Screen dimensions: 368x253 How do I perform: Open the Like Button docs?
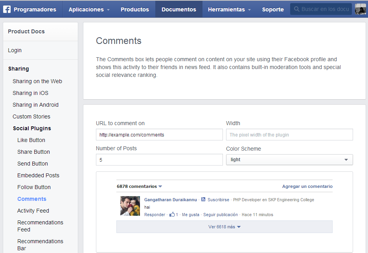point(31,140)
